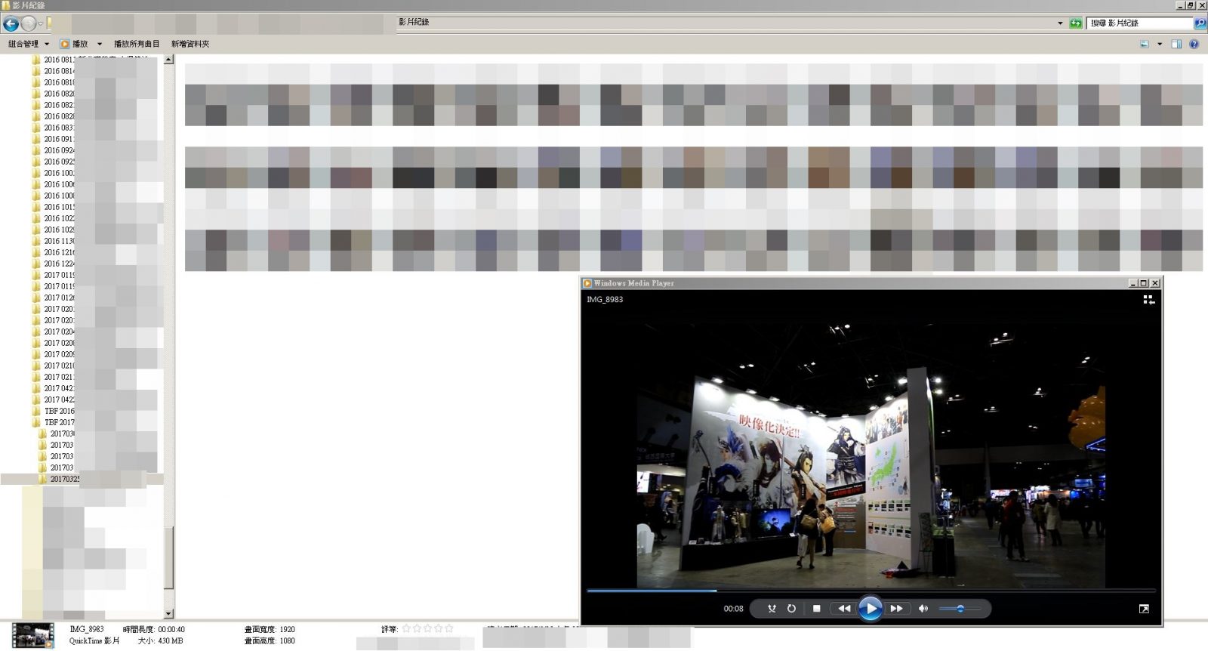1208x651 pixels.
Task: Open recent locations dropdown beside forward arrow
Action: pyautogui.click(x=41, y=24)
